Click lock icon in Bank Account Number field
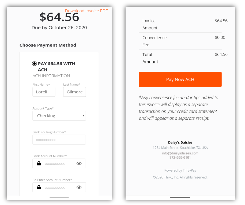Image resolution: width=245 pixels, height=205 pixels. point(39,163)
